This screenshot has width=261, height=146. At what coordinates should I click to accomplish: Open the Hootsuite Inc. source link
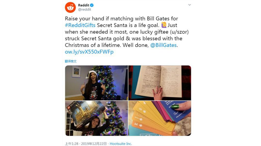[121, 144]
